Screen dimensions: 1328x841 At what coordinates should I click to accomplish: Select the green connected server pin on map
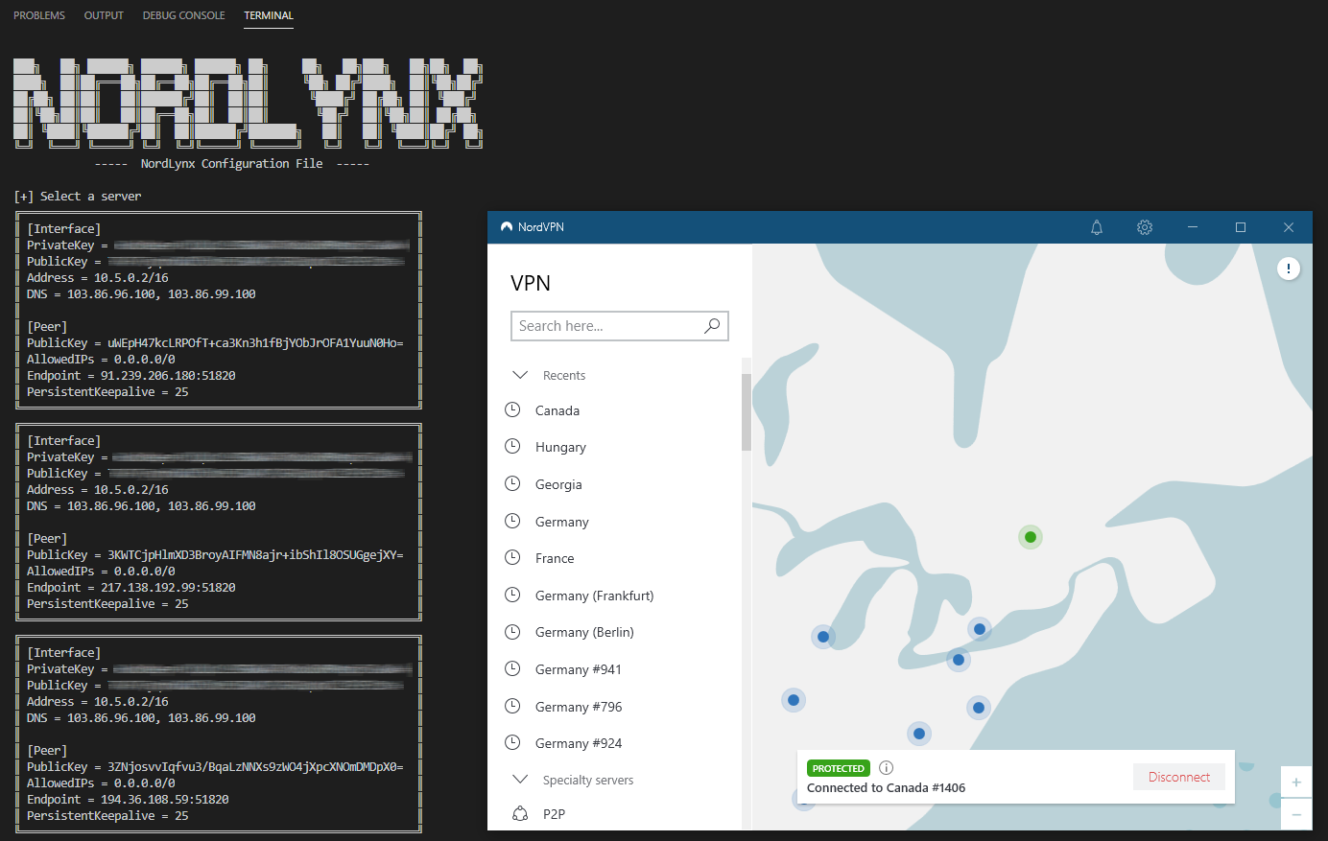click(1031, 537)
